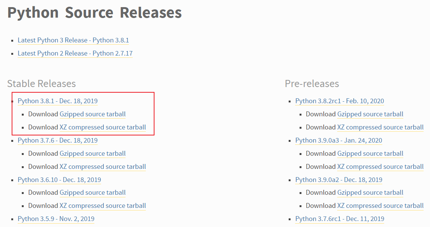Download Gzipped source tarball for Python 3.8.1
The height and width of the screenshot is (227, 430).
tap(92, 114)
